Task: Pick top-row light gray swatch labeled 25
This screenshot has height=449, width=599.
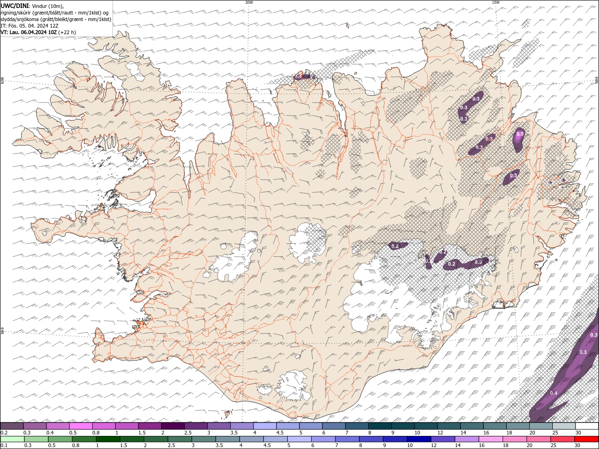Action: [564, 426]
